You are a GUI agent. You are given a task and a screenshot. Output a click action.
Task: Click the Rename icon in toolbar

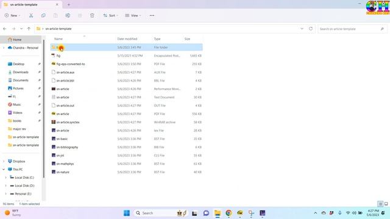pos(68,15)
